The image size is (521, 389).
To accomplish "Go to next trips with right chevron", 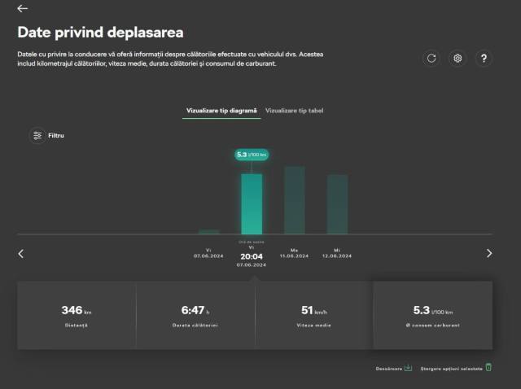I will pyautogui.click(x=489, y=253).
